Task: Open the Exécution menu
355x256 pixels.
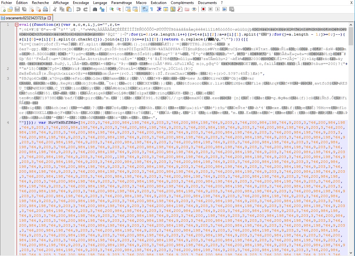Action: click(x=159, y=3)
